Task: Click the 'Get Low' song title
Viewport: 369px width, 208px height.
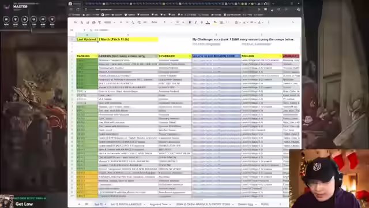Action: point(24,204)
